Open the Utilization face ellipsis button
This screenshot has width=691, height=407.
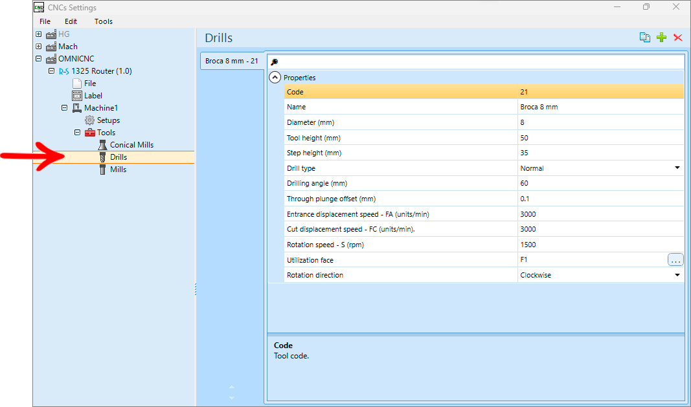(675, 260)
